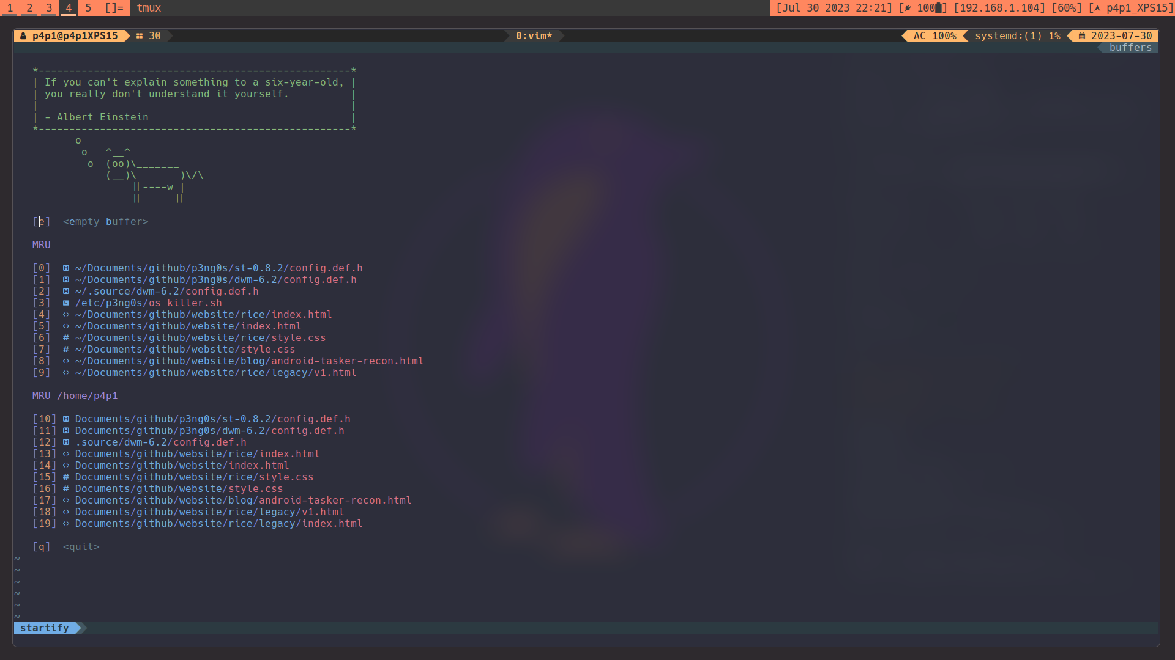Click the shell script icon beside os_killer.sh
This screenshot has width=1175, height=660.
65,303
